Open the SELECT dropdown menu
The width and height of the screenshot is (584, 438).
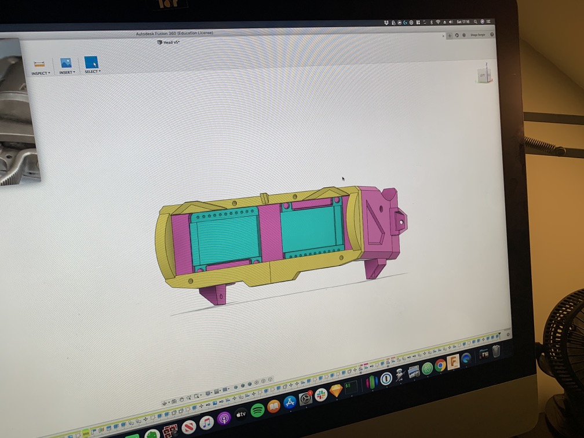pos(92,71)
